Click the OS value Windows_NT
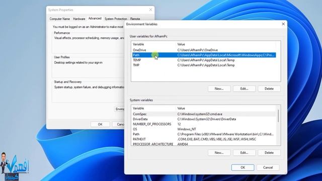 click(187, 129)
